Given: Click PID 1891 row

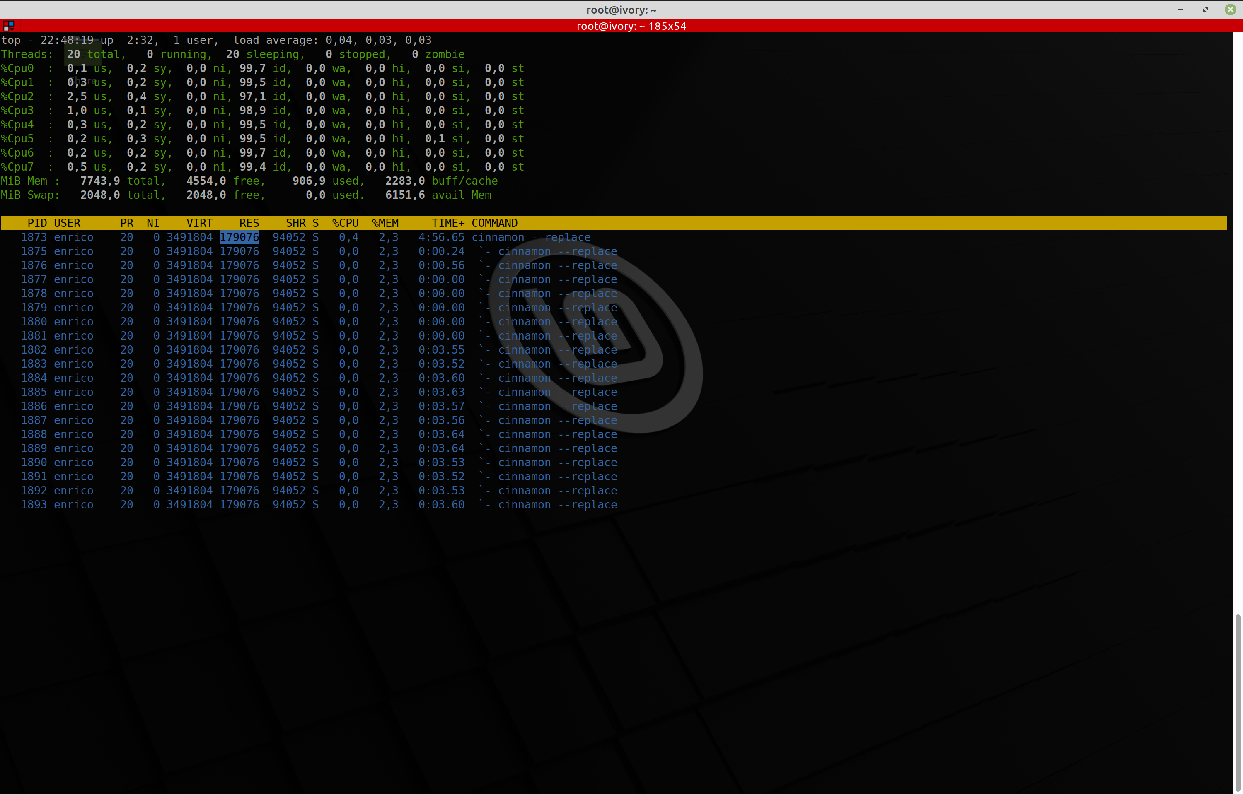Looking at the screenshot, I should [x=319, y=477].
